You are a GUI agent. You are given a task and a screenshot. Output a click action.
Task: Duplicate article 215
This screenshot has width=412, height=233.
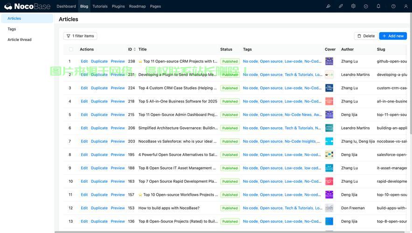point(99,115)
